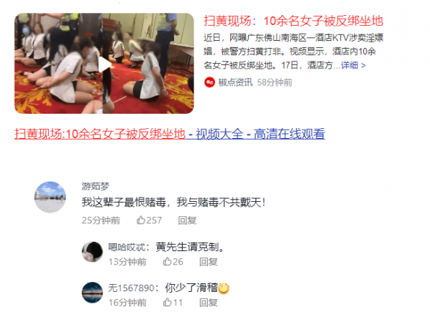Image resolution: width=430 pixels, height=332 pixels.
Task: Click the smiley emoji in the reply
Action: pyautogui.click(x=224, y=288)
